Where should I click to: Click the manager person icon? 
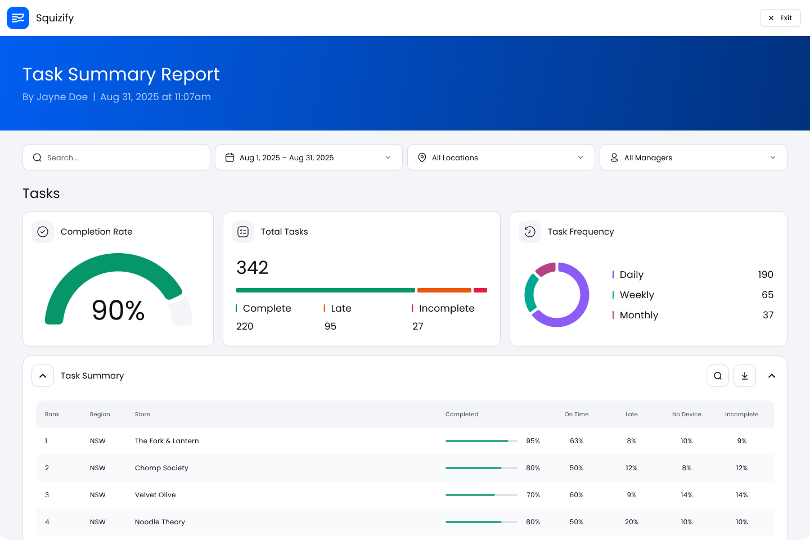click(x=614, y=157)
